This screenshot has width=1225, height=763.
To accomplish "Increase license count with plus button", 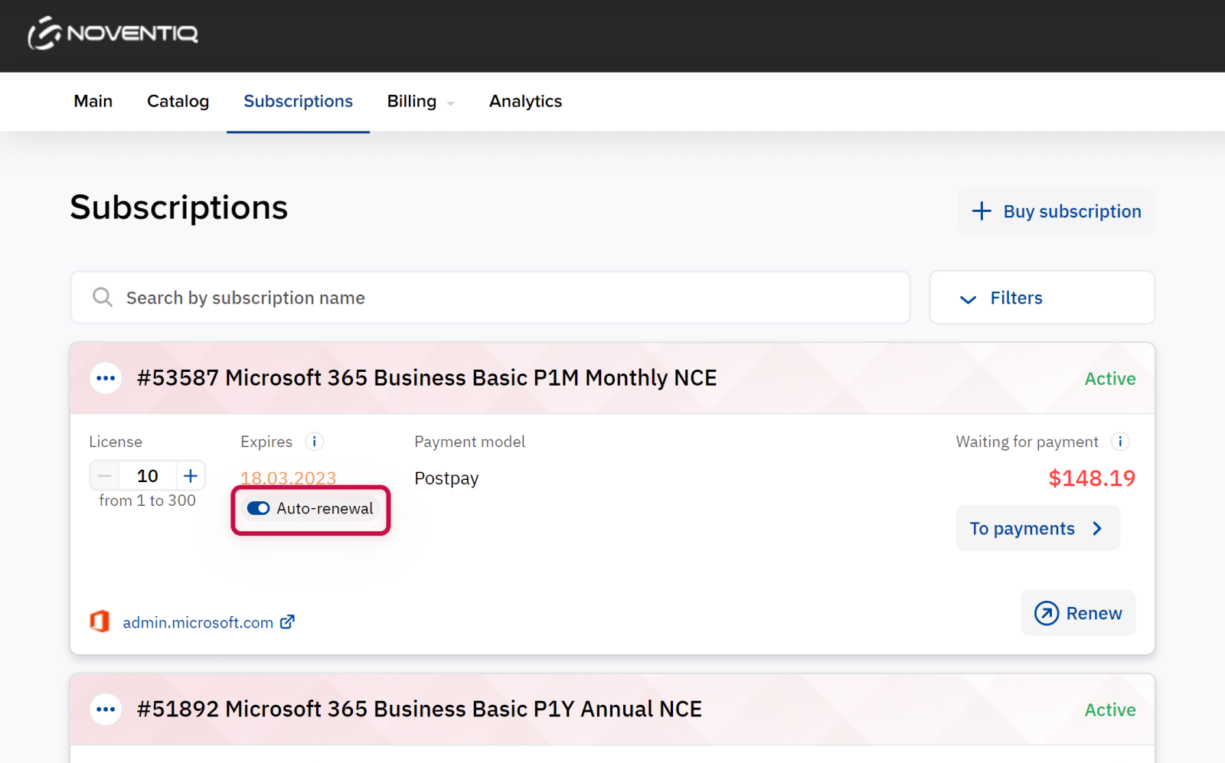I will click(191, 476).
